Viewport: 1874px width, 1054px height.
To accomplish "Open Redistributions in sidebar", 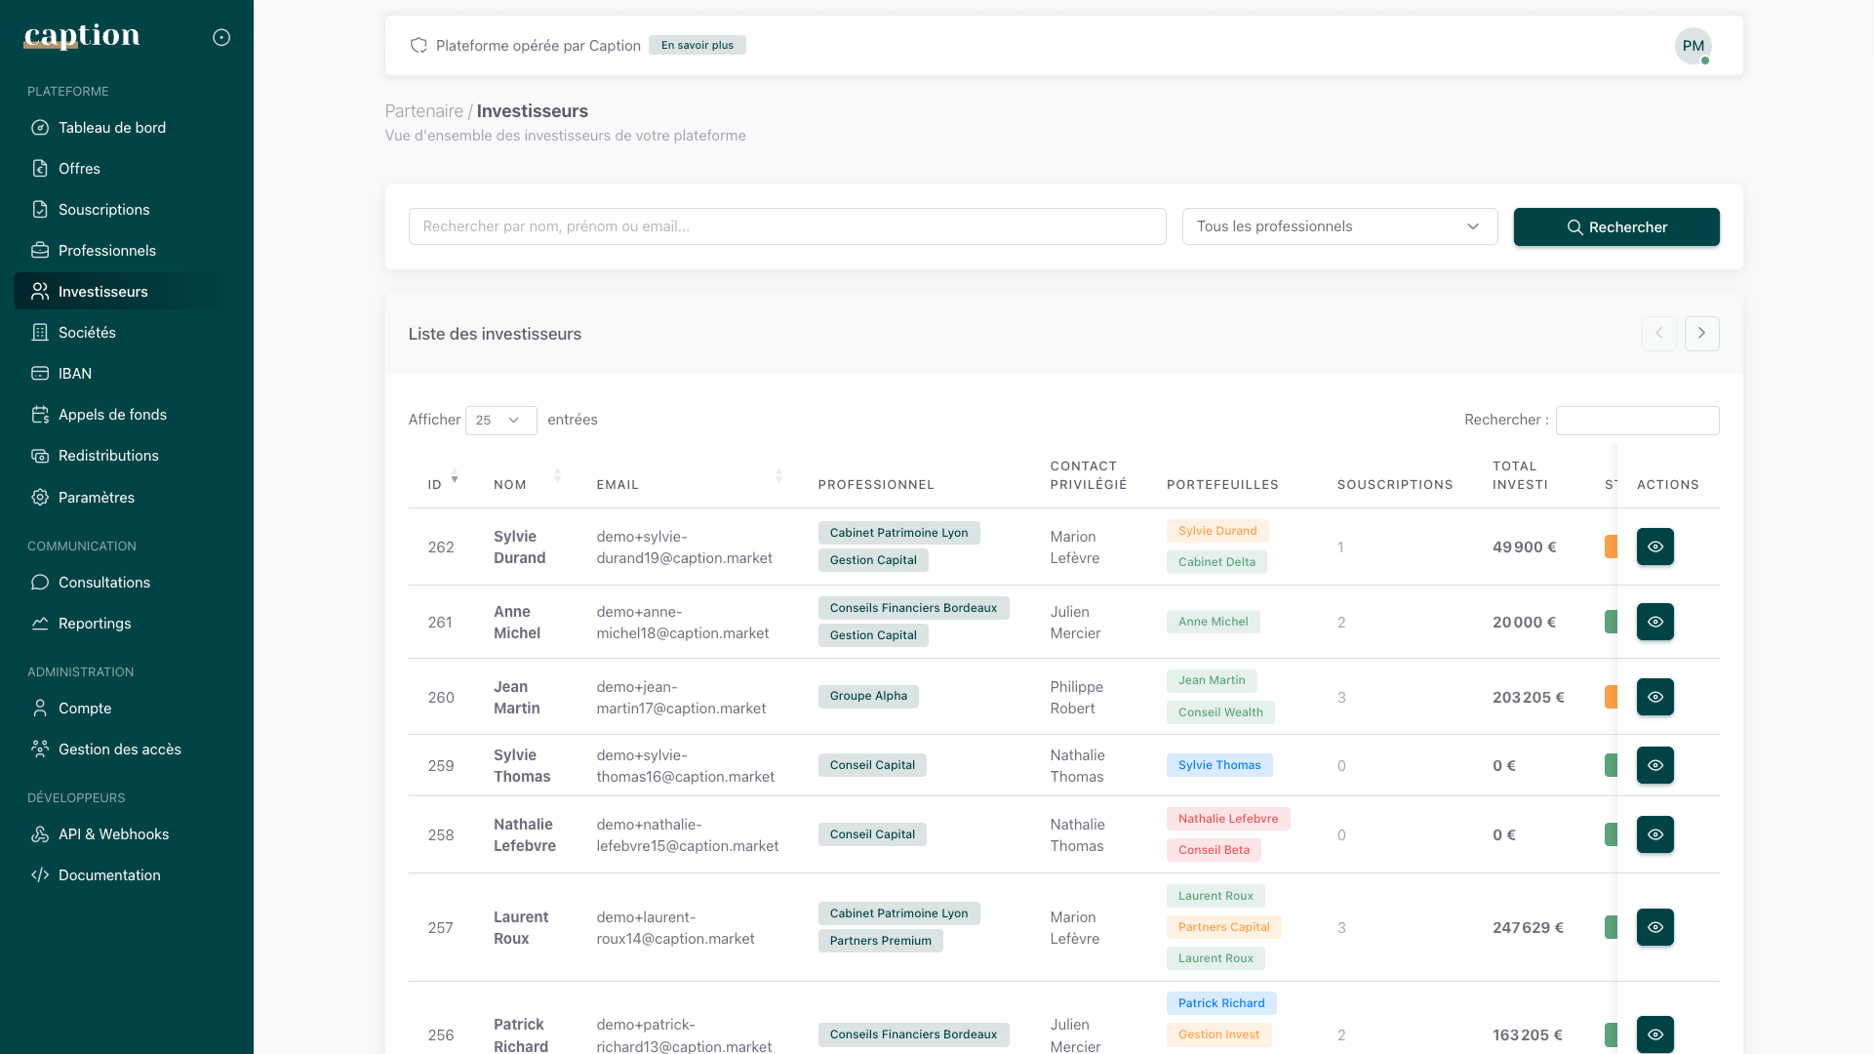I will [x=107, y=456].
